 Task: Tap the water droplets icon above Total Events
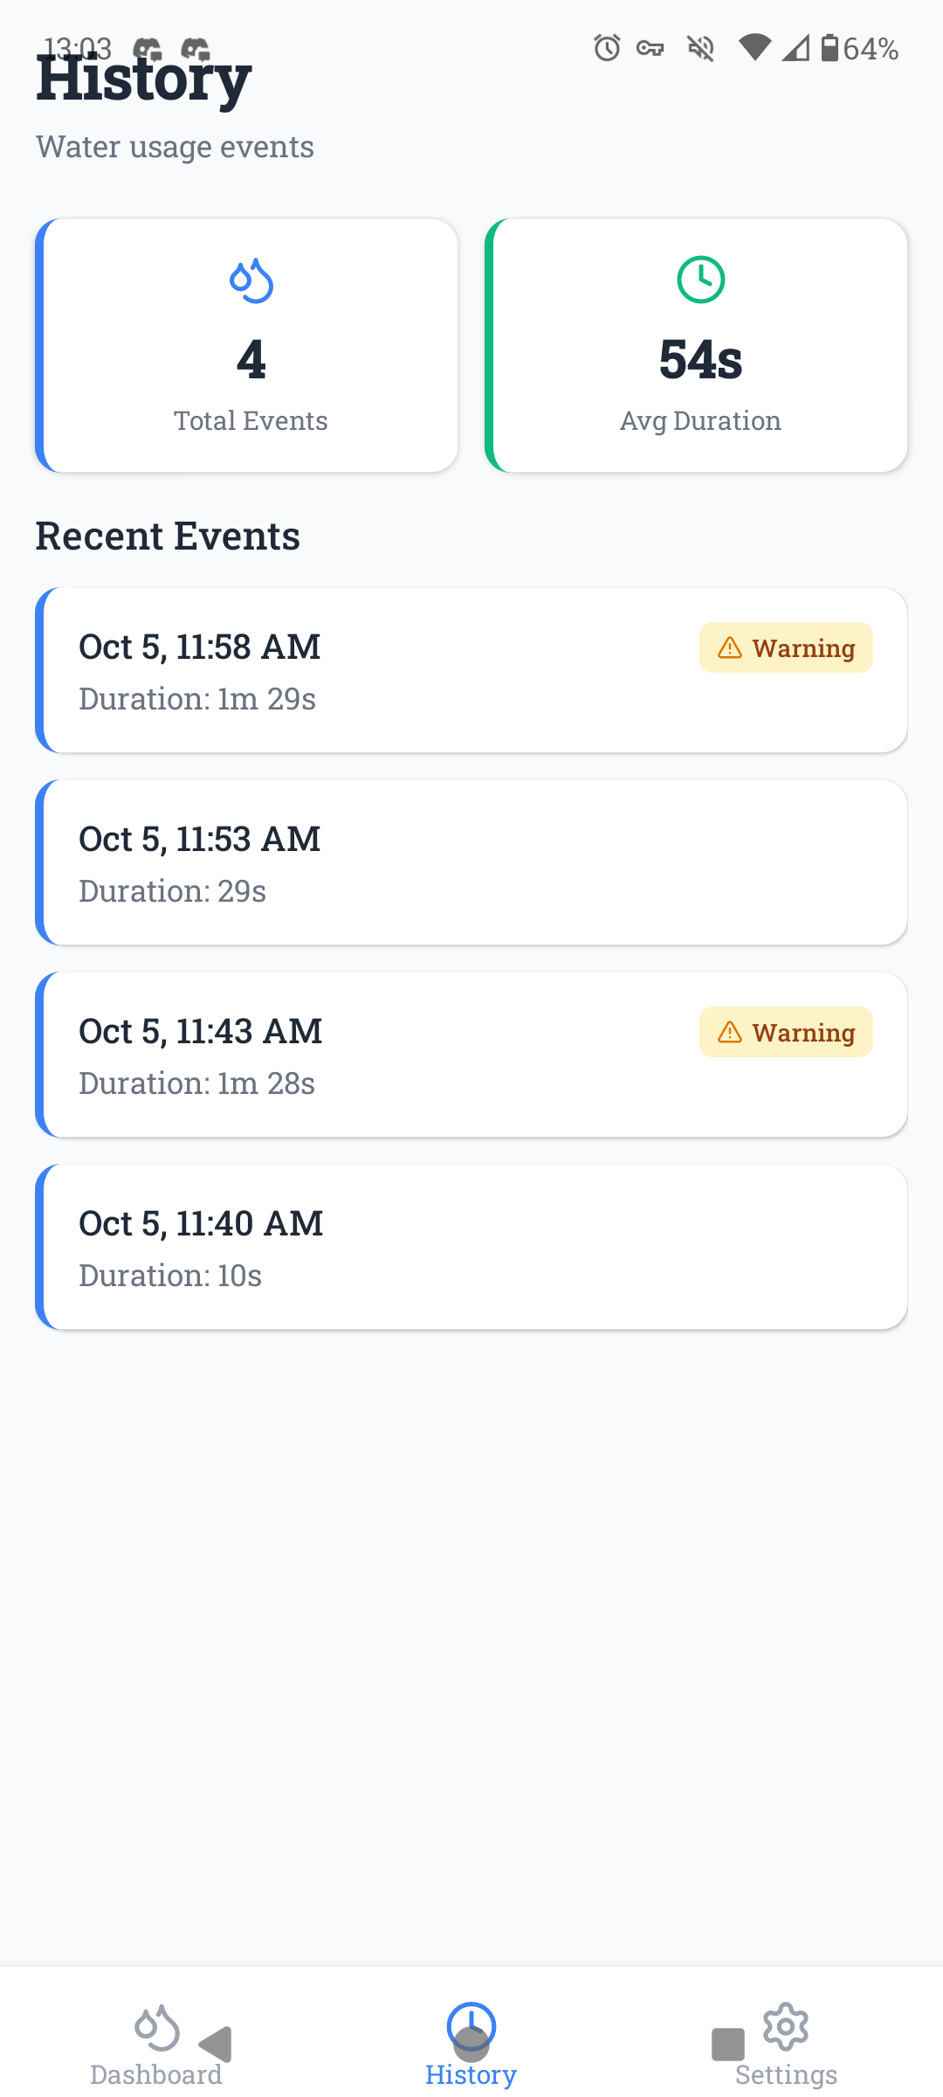point(251,280)
